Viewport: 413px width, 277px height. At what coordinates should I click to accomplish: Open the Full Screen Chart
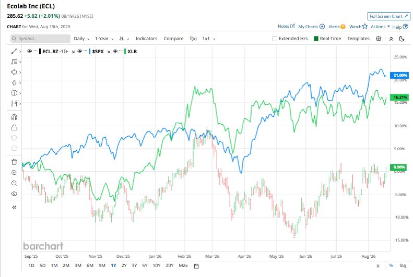[x=389, y=16]
